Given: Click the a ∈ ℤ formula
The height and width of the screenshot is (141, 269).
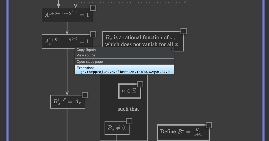Looking at the screenshot, I should [129, 91].
